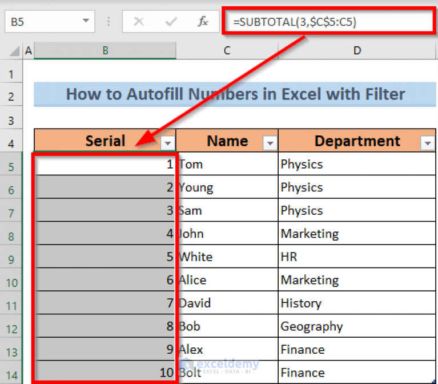438x384 pixels.
Task: Click the 'HR' department cell
Action: tap(357, 257)
